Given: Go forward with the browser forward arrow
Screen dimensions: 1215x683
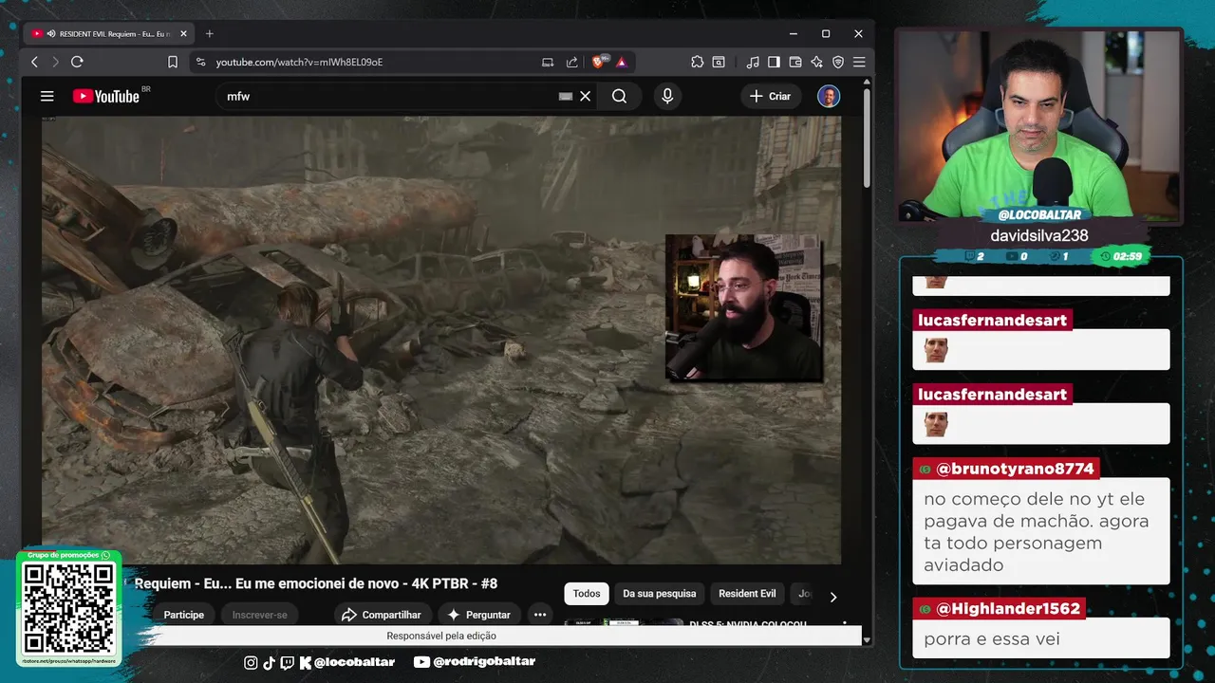Looking at the screenshot, I should [x=55, y=62].
